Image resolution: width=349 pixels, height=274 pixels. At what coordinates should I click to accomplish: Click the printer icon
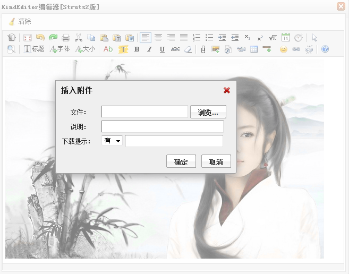(66, 37)
